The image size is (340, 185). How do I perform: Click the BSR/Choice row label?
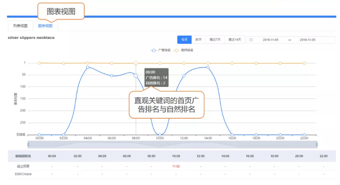point(23,174)
